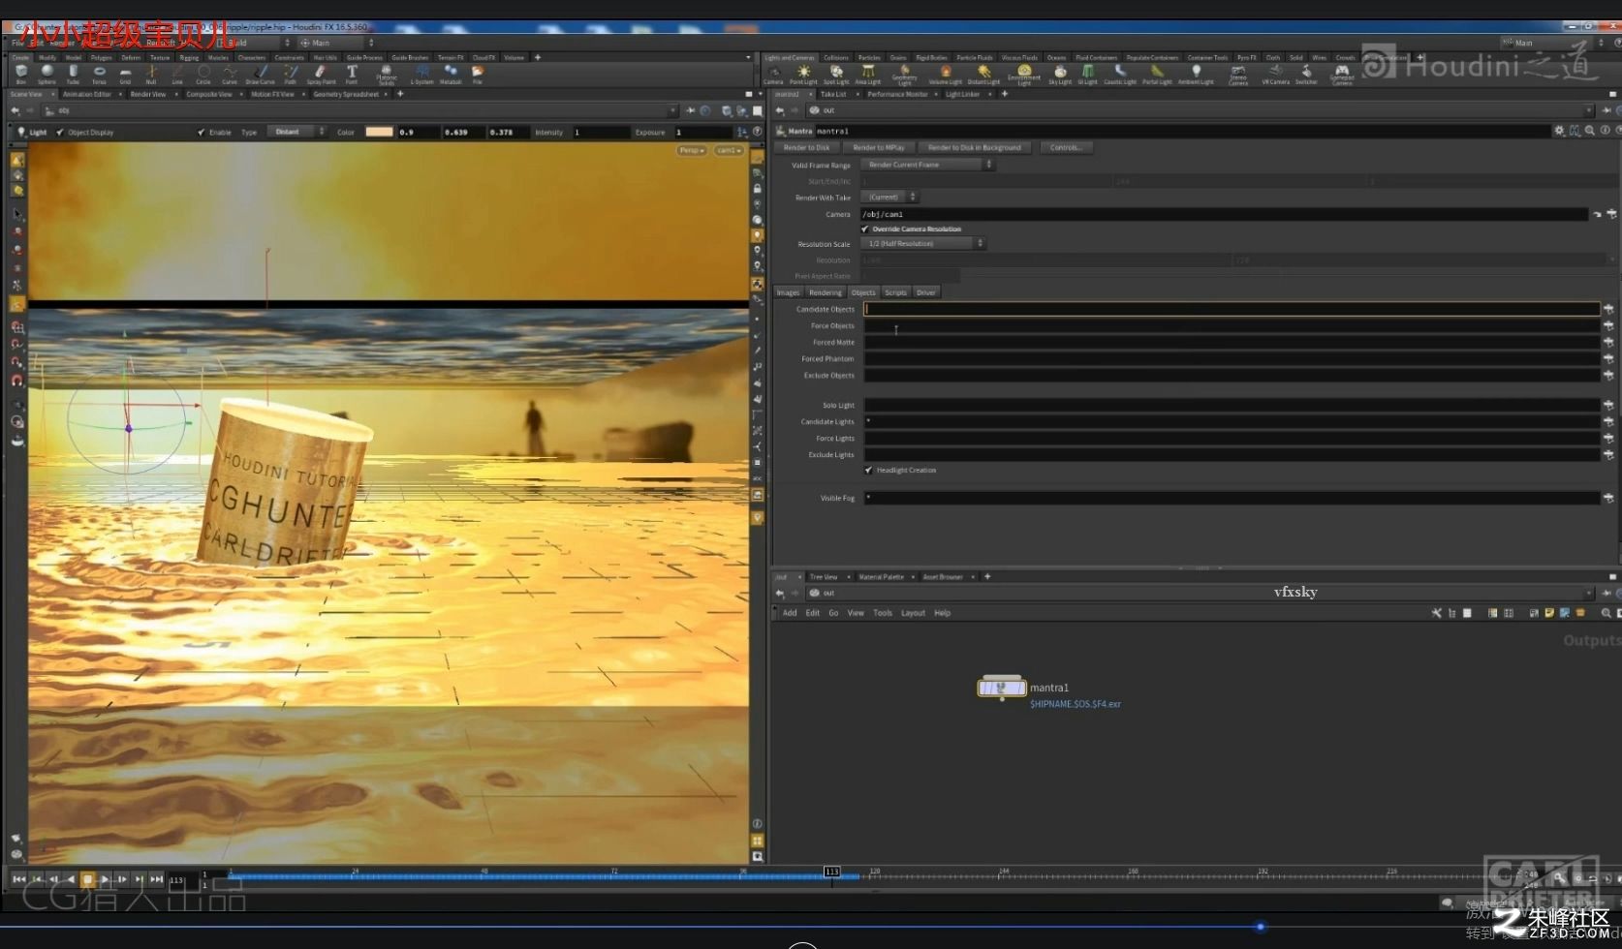
Task: Add a Gamepad Camera from shelf
Action: point(1342,75)
